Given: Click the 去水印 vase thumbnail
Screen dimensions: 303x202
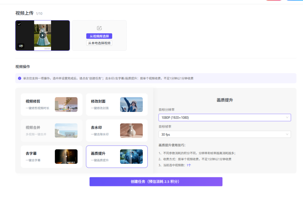Looking at the screenshot, I should (131, 130).
